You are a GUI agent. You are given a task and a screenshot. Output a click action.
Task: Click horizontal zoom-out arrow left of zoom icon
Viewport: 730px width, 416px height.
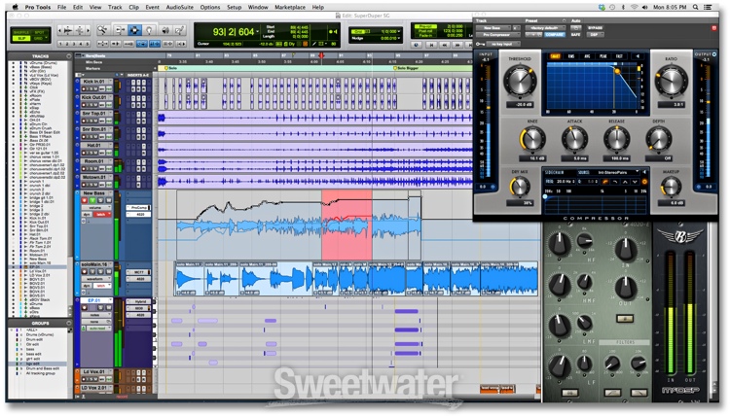(x=61, y=30)
